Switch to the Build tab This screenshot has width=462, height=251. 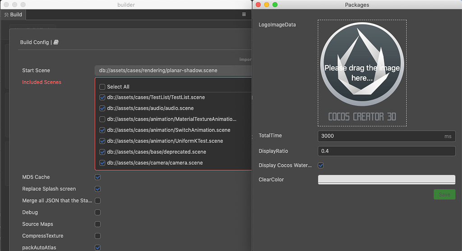coord(13,14)
